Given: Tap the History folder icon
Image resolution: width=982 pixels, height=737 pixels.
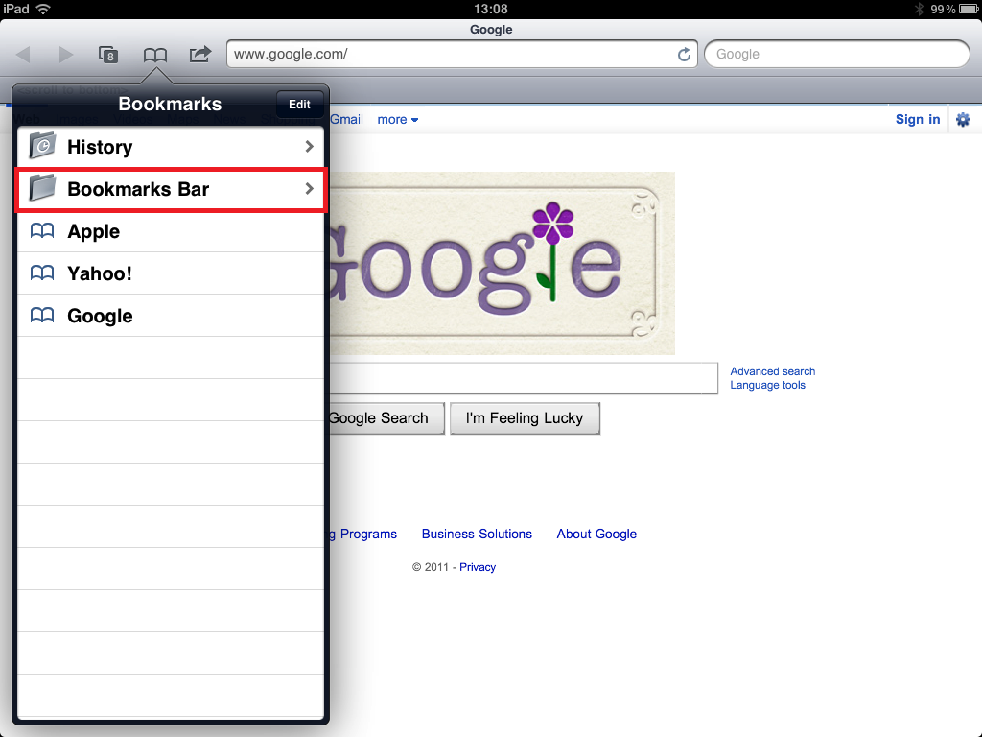Looking at the screenshot, I should click(x=42, y=147).
